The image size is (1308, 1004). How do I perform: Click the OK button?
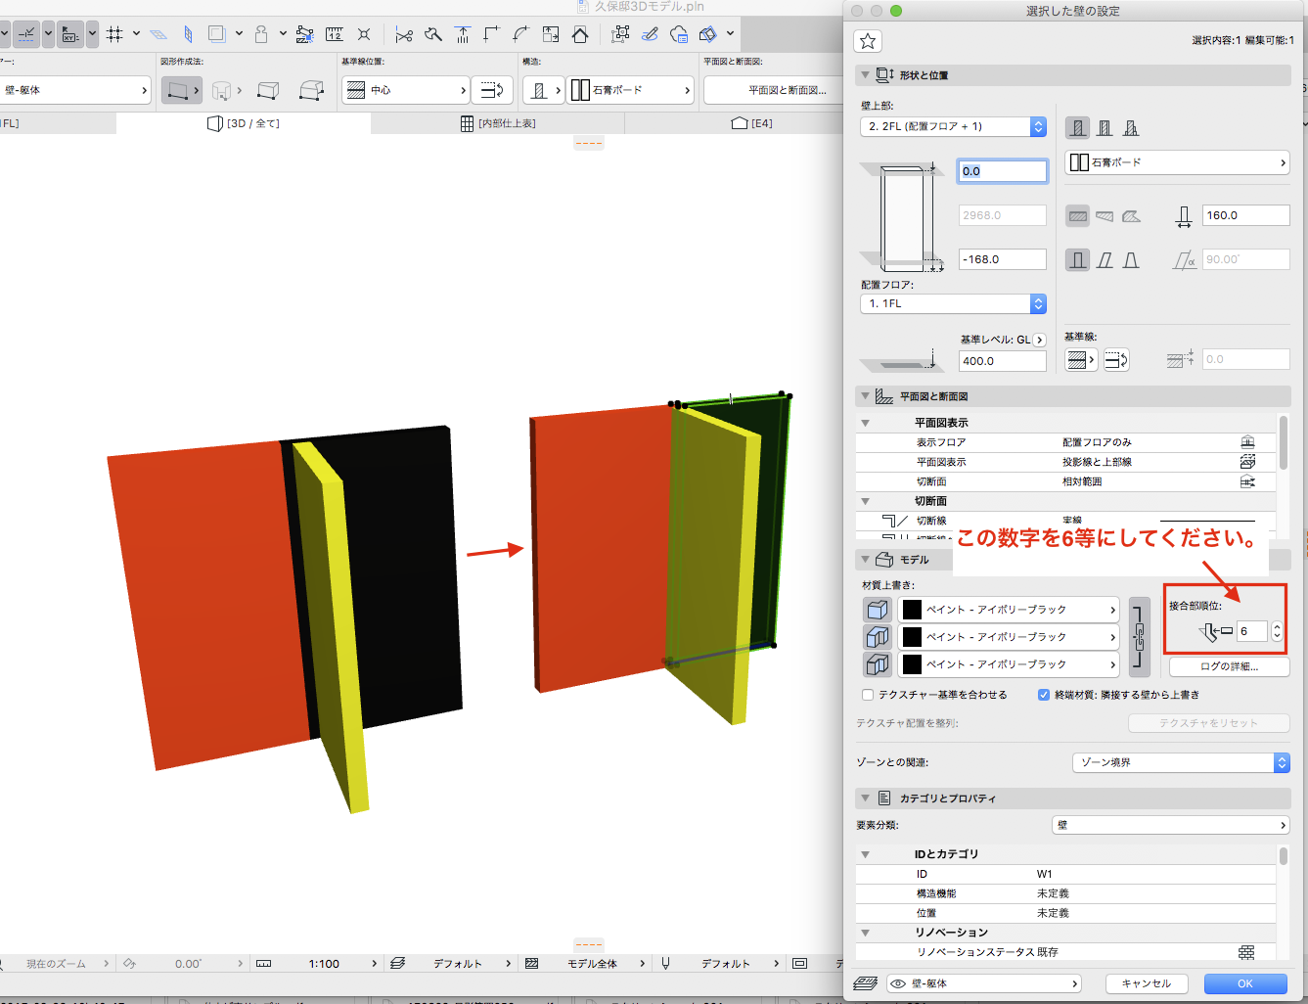click(x=1244, y=983)
